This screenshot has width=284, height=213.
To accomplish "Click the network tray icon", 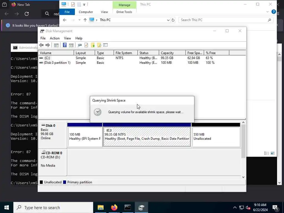I will (x=242, y=207).
